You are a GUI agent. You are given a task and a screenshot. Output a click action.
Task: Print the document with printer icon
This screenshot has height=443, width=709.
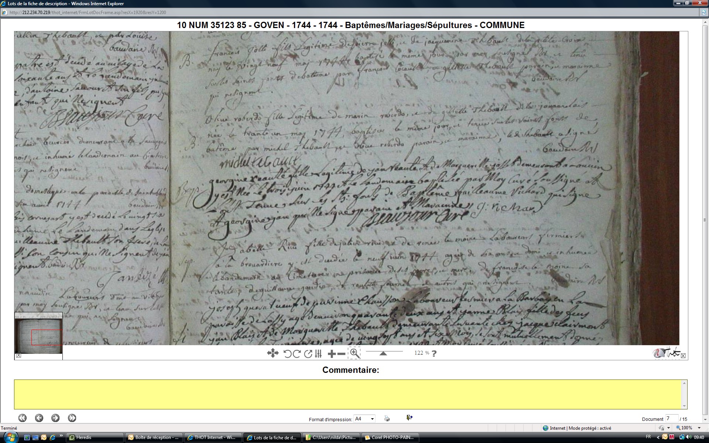click(387, 418)
